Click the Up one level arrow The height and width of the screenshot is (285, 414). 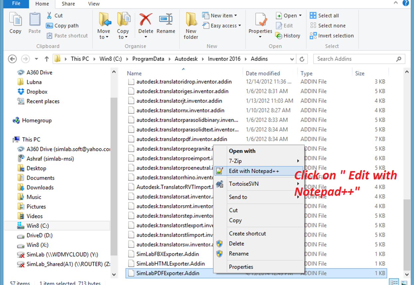click(47, 59)
